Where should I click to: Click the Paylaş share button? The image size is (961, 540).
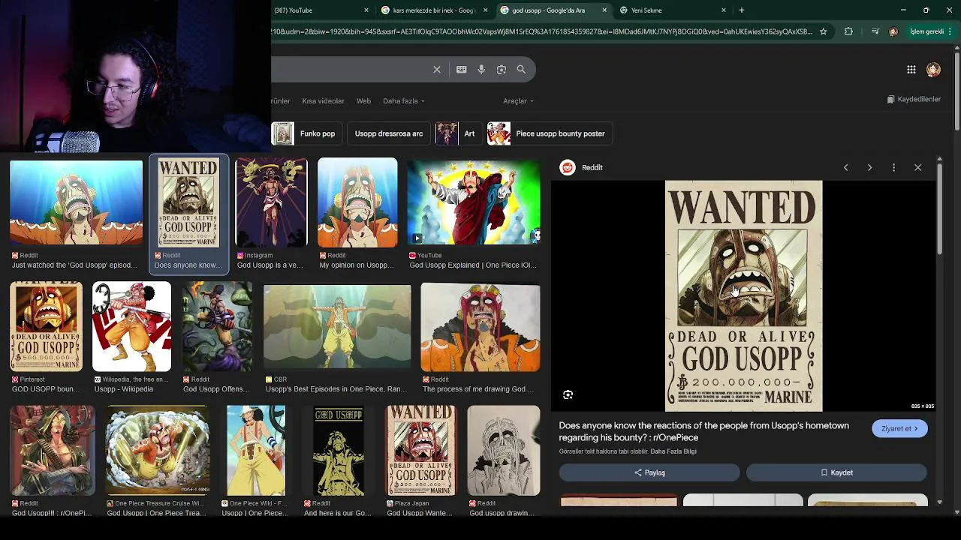[x=649, y=472]
